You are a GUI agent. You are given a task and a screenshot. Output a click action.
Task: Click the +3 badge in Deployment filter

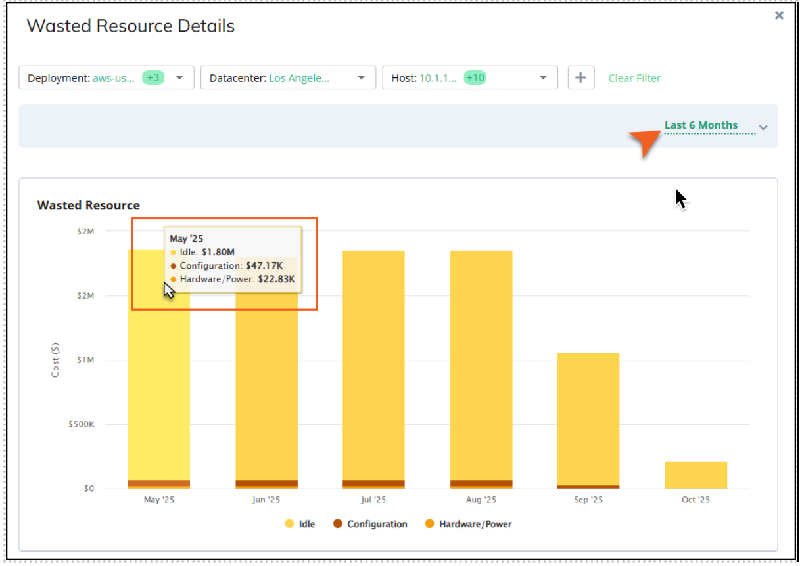pyautogui.click(x=153, y=77)
